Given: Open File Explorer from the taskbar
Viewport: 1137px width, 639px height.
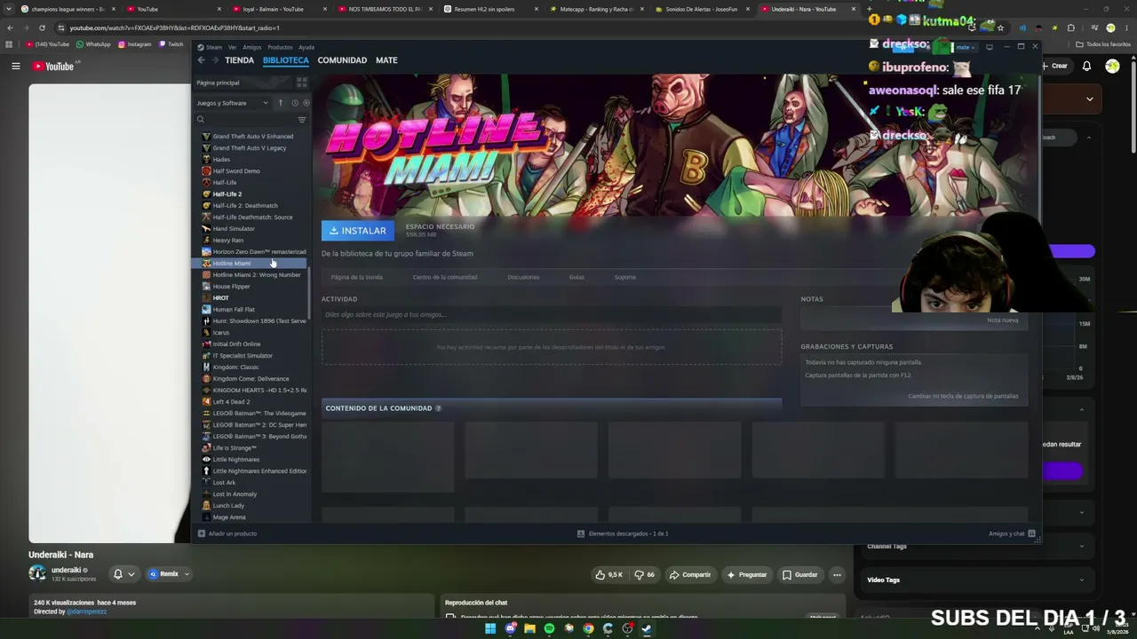Looking at the screenshot, I should click(529, 629).
